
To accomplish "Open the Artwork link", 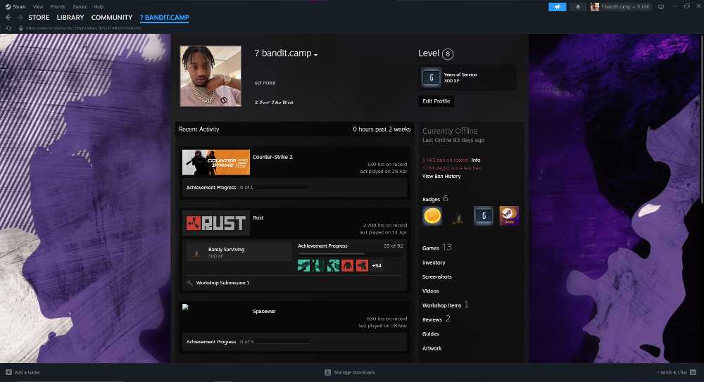I will (x=432, y=348).
